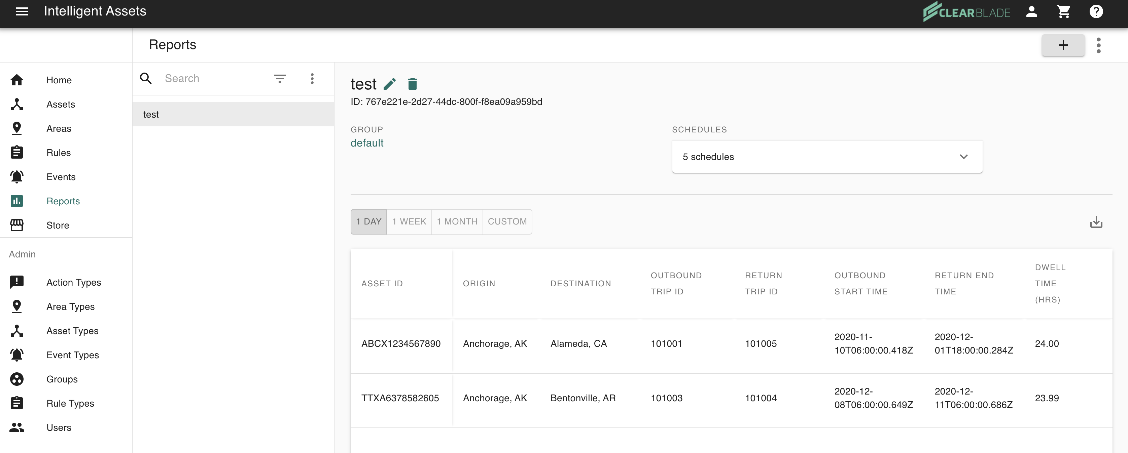Open the default group link
1128x453 pixels.
tap(366, 143)
